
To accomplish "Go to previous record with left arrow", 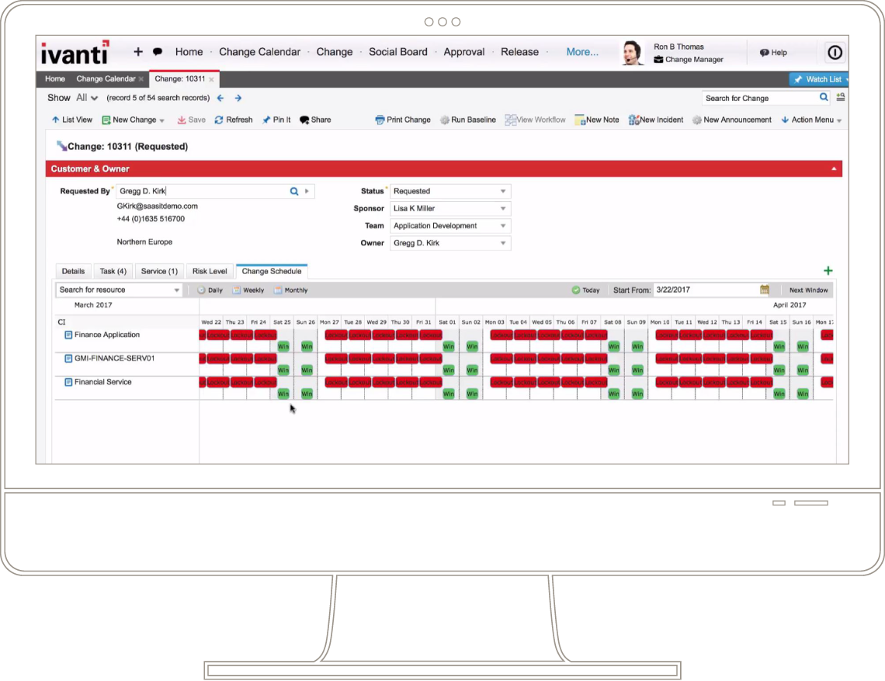I will (220, 99).
